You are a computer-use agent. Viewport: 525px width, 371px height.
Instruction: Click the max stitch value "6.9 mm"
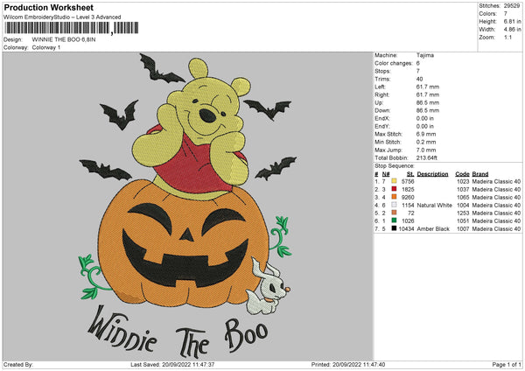426,134
